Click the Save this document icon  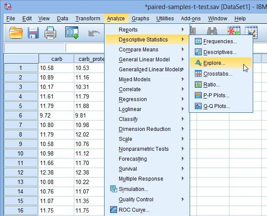click(x=33, y=32)
